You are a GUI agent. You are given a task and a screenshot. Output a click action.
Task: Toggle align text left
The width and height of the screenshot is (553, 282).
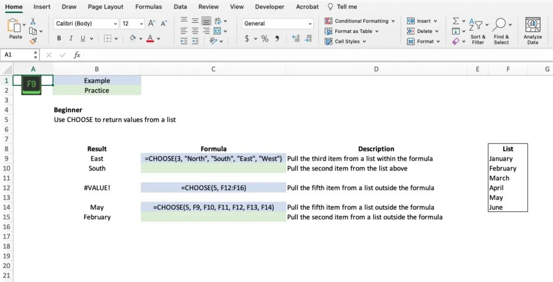coord(184,31)
